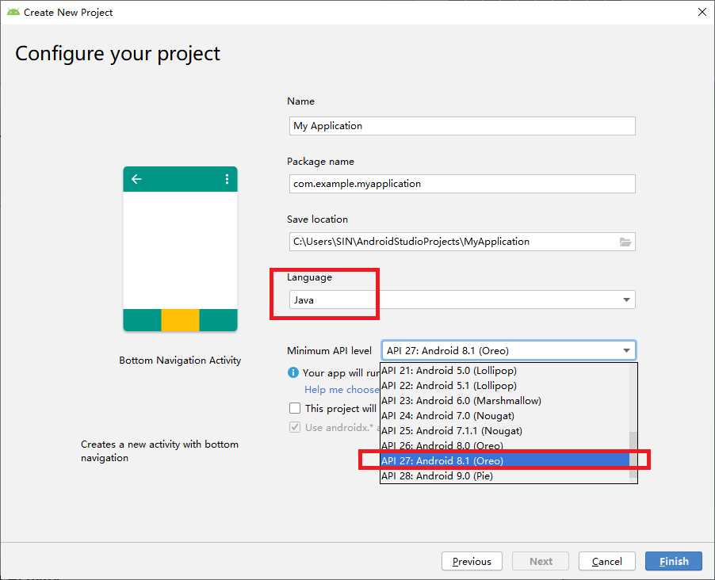The width and height of the screenshot is (715, 580).
Task: Click the 'Minimum API level' label
Action: pos(329,351)
